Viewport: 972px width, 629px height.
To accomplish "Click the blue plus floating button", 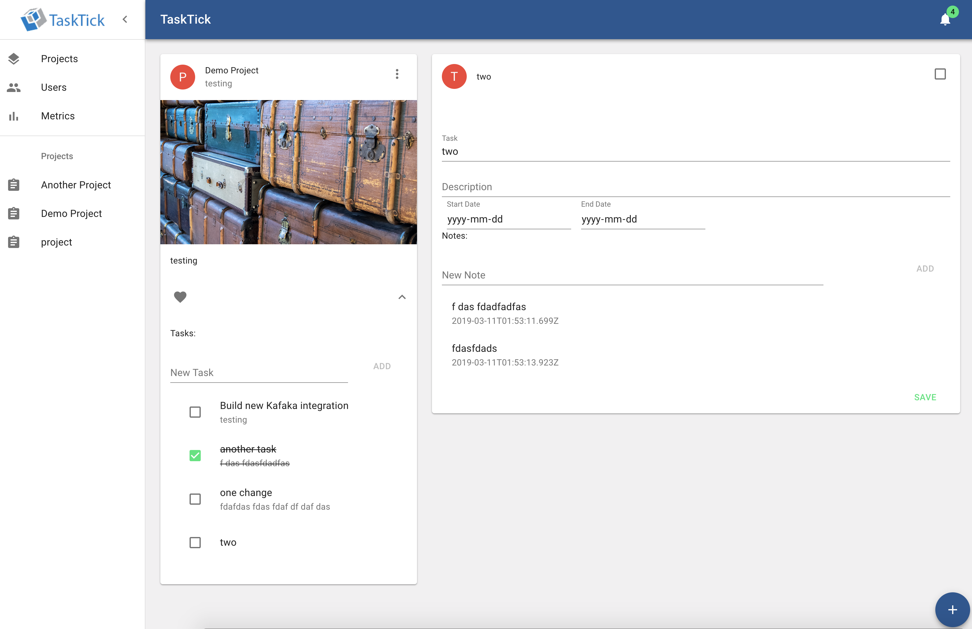I will [x=952, y=610].
